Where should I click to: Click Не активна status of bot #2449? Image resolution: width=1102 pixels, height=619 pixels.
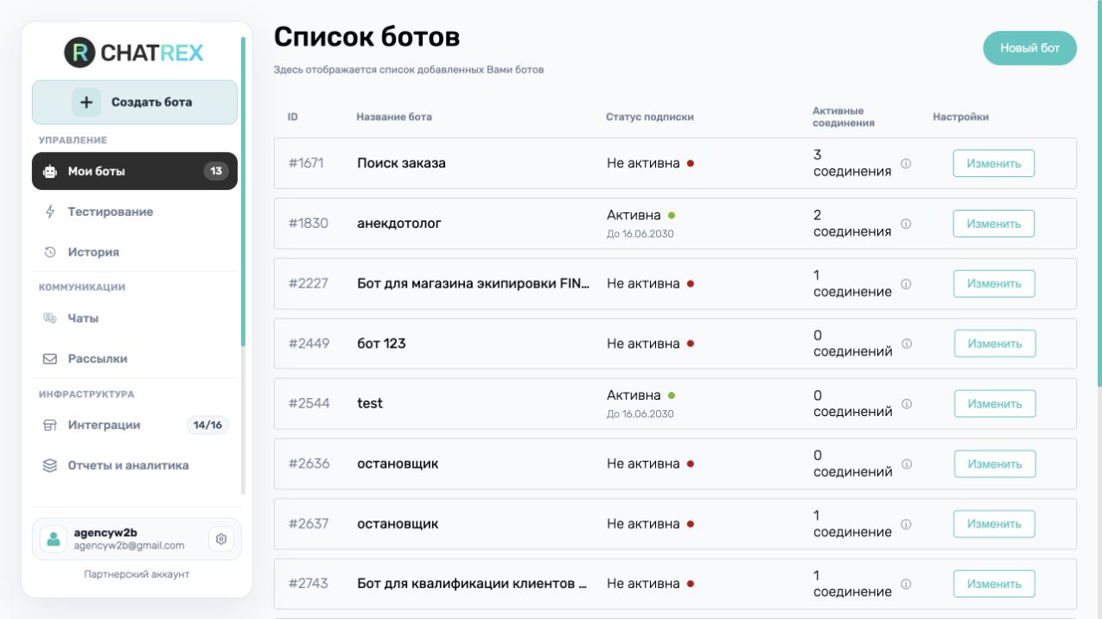(x=643, y=344)
